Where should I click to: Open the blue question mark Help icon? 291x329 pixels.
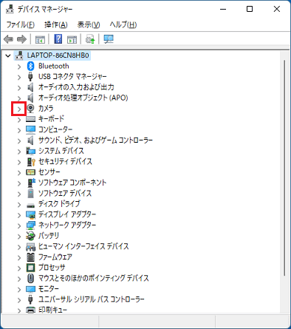click(58, 39)
